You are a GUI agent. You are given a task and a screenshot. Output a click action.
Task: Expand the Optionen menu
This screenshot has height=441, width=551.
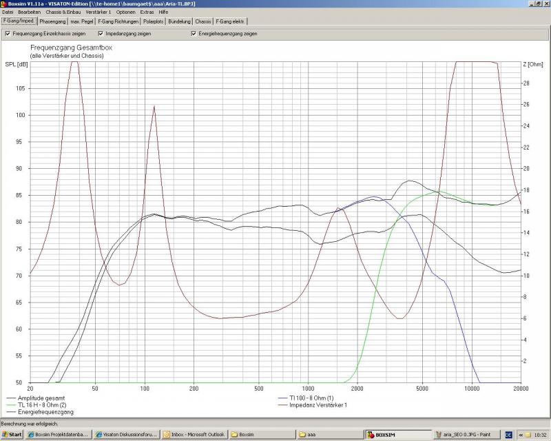pyautogui.click(x=126, y=12)
